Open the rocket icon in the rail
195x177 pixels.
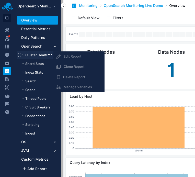pos(7,30)
